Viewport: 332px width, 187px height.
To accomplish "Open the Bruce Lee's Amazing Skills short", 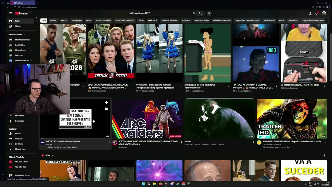I will [x=63, y=170].
